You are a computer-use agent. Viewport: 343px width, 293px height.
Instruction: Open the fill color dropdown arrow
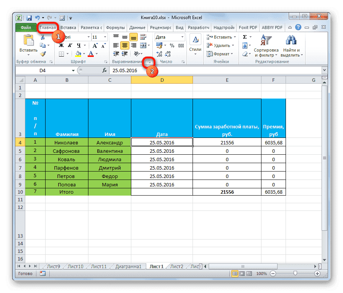pos(84,53)
